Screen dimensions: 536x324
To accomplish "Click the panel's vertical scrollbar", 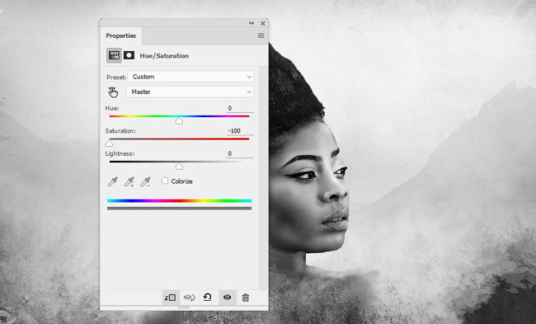I will (262, 178).
